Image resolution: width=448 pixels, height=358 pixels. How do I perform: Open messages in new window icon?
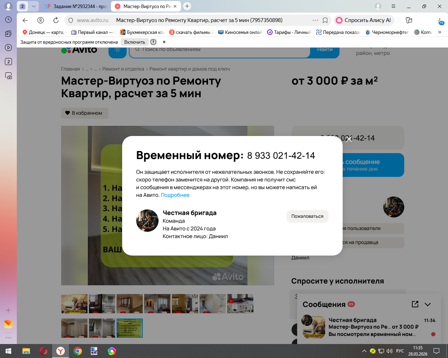pos(415,304)
